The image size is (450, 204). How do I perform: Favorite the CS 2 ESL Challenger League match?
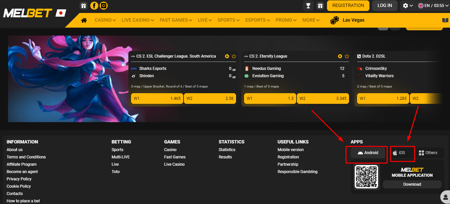tap(234, 56)
